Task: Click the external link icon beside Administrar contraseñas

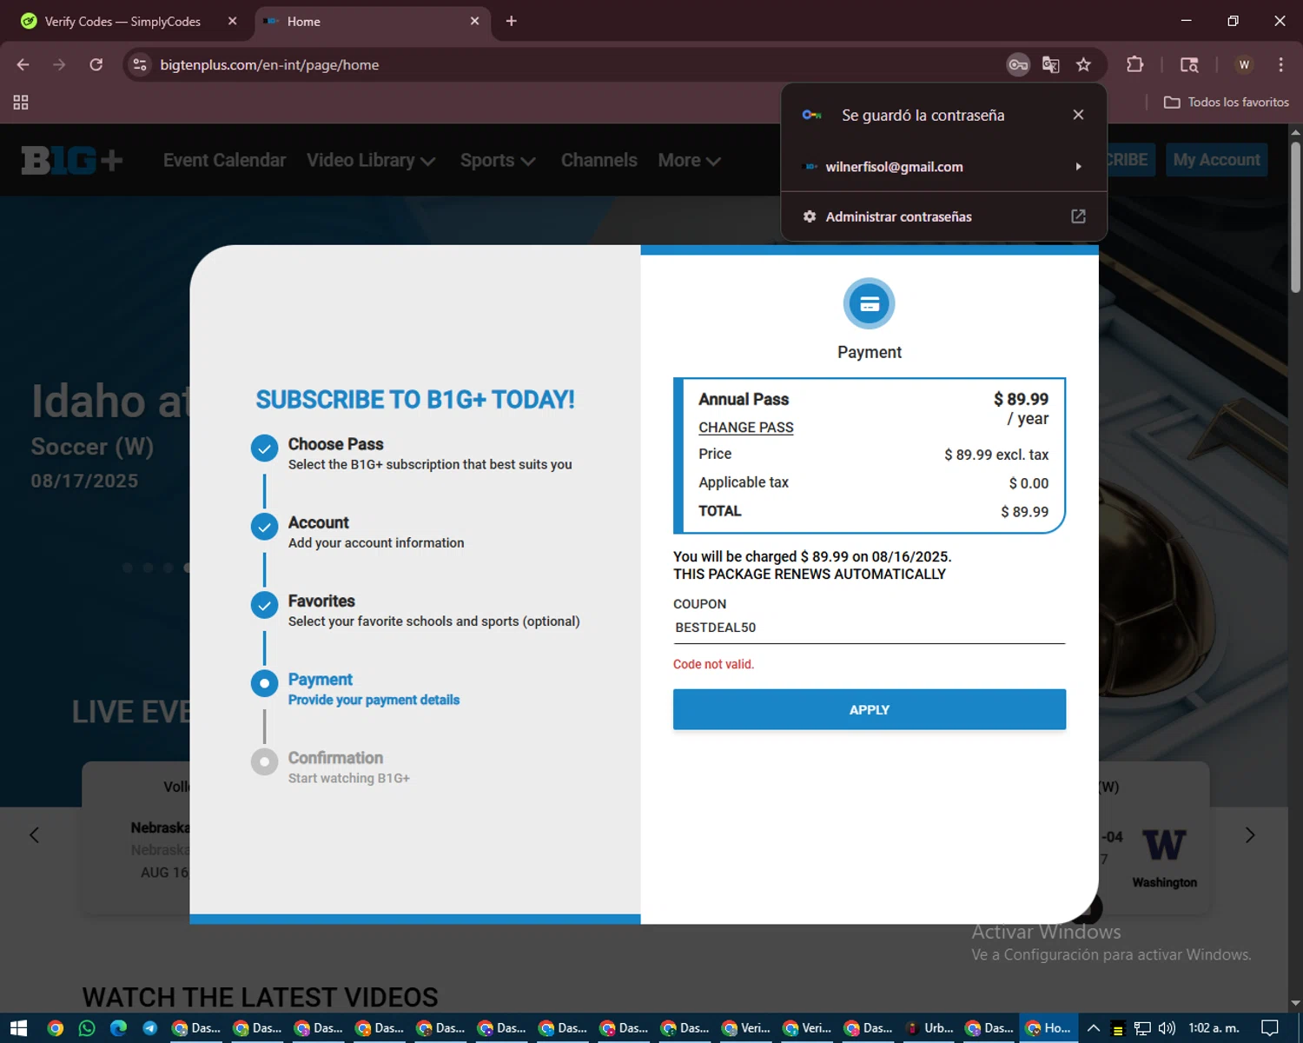Action: 1078,216
